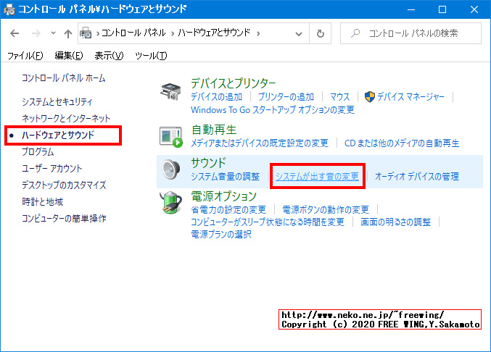
Task: Select システムとセキュリティ in sidebar
Action: click(x=57, y=101)
